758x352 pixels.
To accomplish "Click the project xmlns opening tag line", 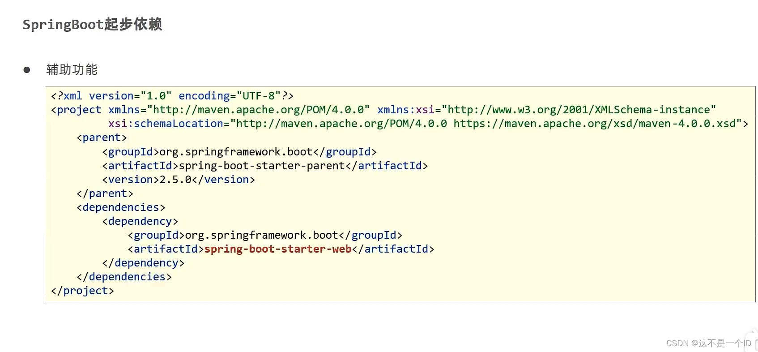I will [383, 110].
